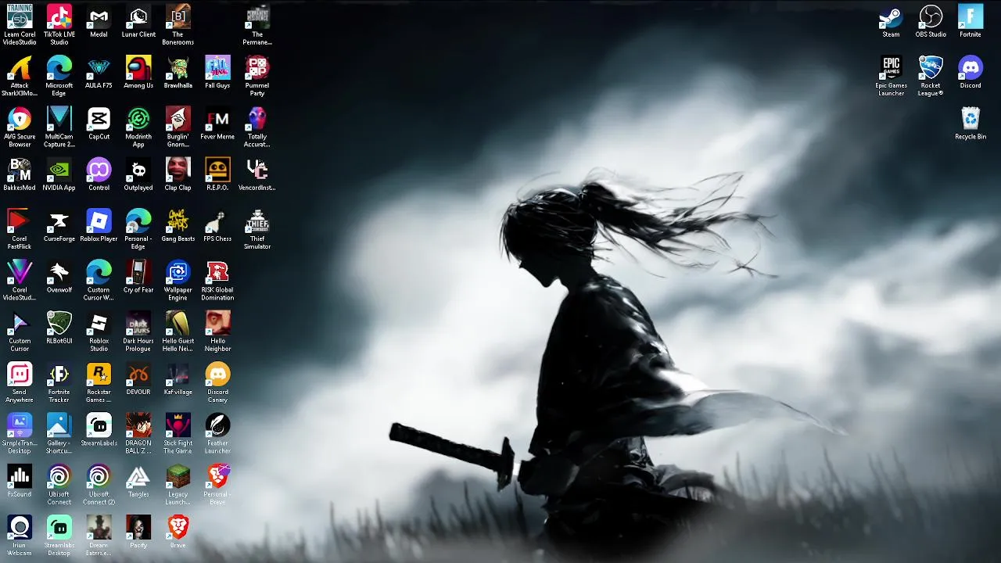Open the NVIDIA App shortcut
The height and width of the screenshot is (563, 1001).
[59, 174]
